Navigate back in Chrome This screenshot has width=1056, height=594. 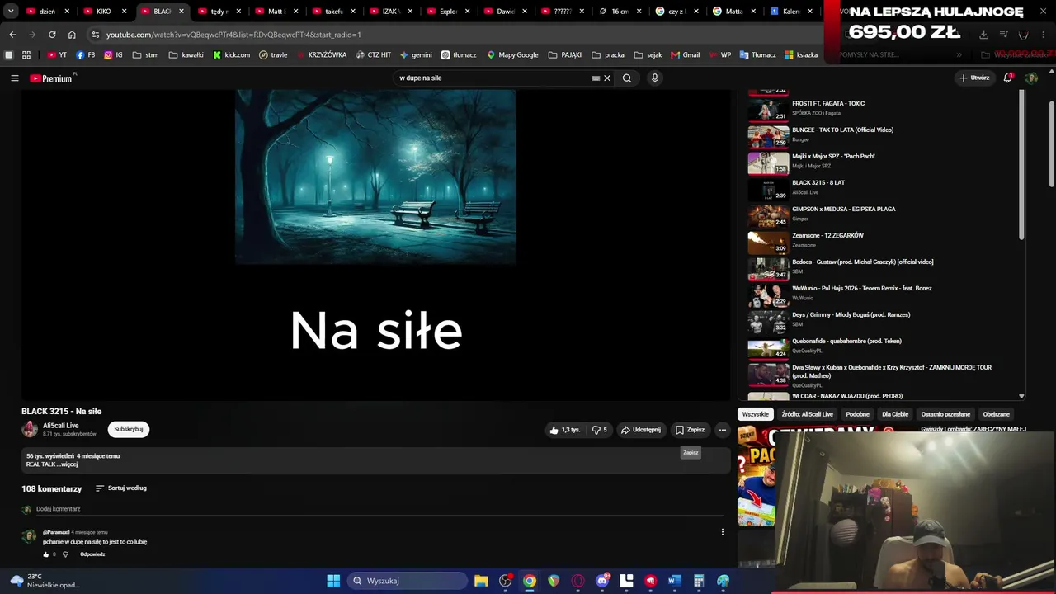click(12, 35)
